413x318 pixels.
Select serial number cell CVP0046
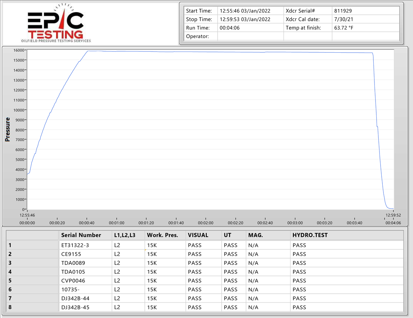tap(73, 281)
